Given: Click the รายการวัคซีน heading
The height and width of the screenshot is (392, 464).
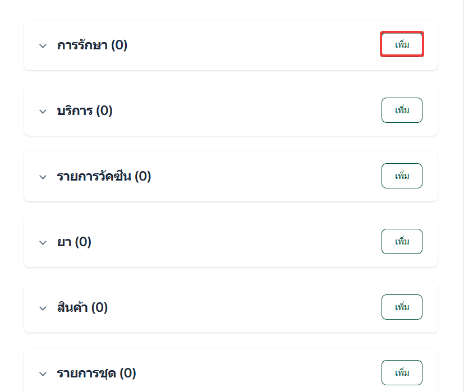Looking at the screenshot, I should coord(94,177).
